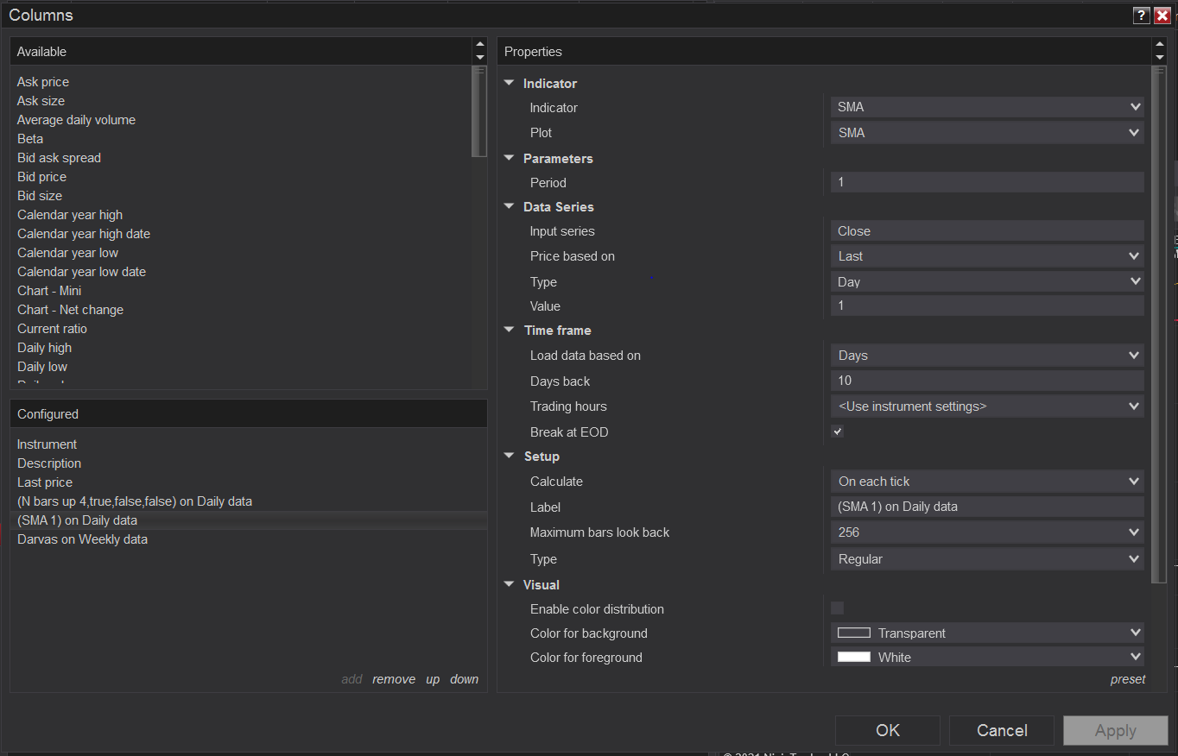Click the Available list scrollbar
Image resolution: width=1178 pixels, height=756 pixels.
(x=479, y=112)
